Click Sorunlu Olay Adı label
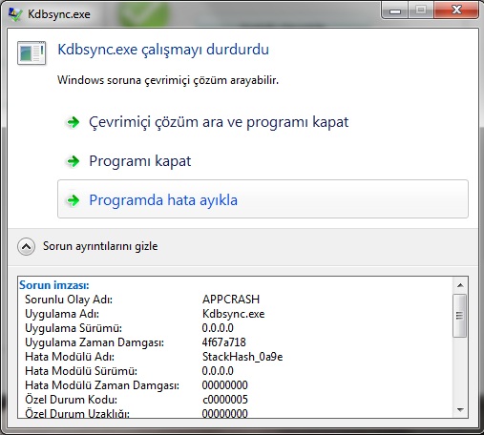Image resolution: width=484 pixels, height=435 pixels. [69, 300]
